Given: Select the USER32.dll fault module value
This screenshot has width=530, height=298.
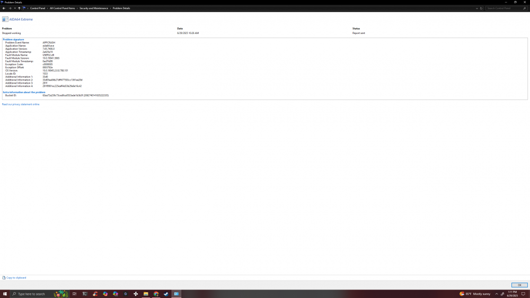Looking at the screenshot, I should [48, 55].
